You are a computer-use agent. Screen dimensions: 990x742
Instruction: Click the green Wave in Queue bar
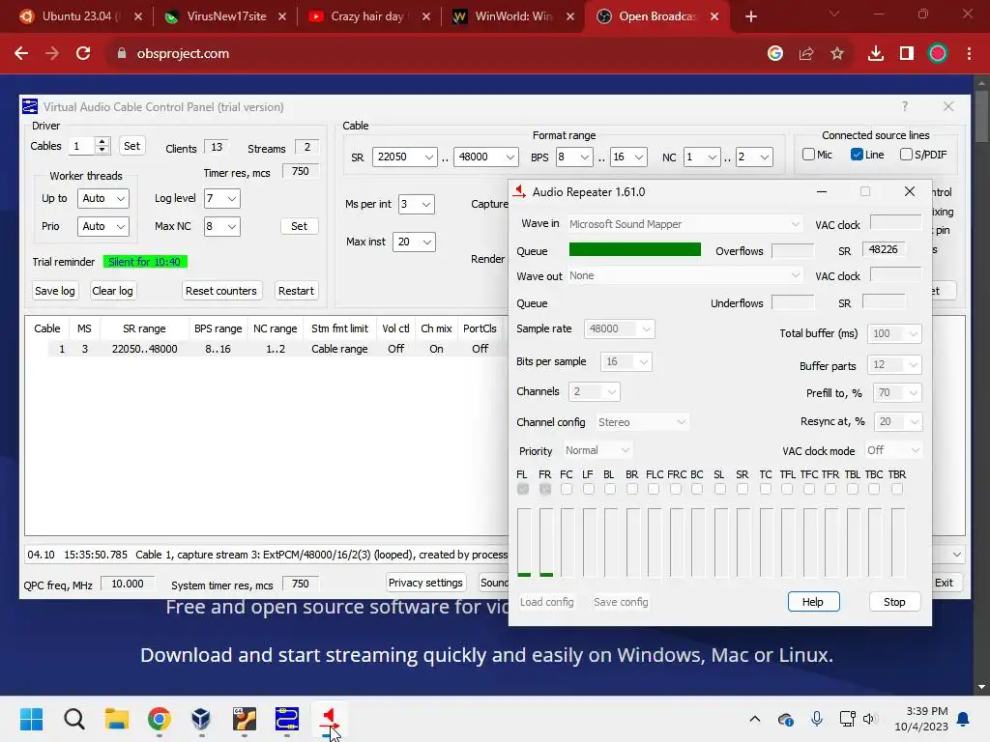(635, 250)
